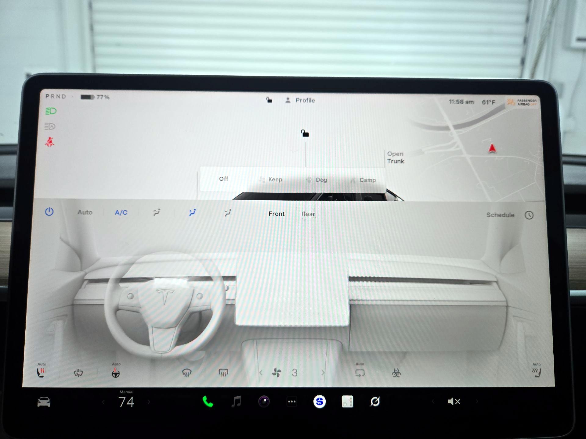The width and height of the screenshot is (586, 439).
Task: Toggle A/C off
Action: [x=121, y=212]
